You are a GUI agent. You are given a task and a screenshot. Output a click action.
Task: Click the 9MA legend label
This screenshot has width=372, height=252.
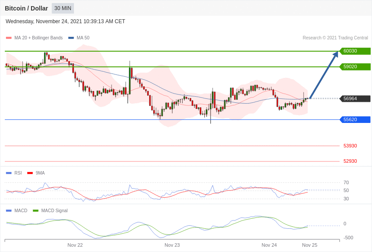click(40, 173)
